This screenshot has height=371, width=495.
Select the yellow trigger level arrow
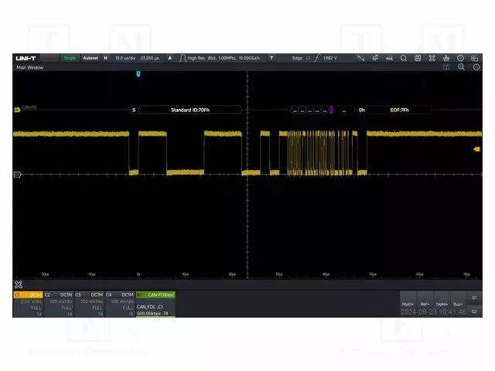click(476, 149)
